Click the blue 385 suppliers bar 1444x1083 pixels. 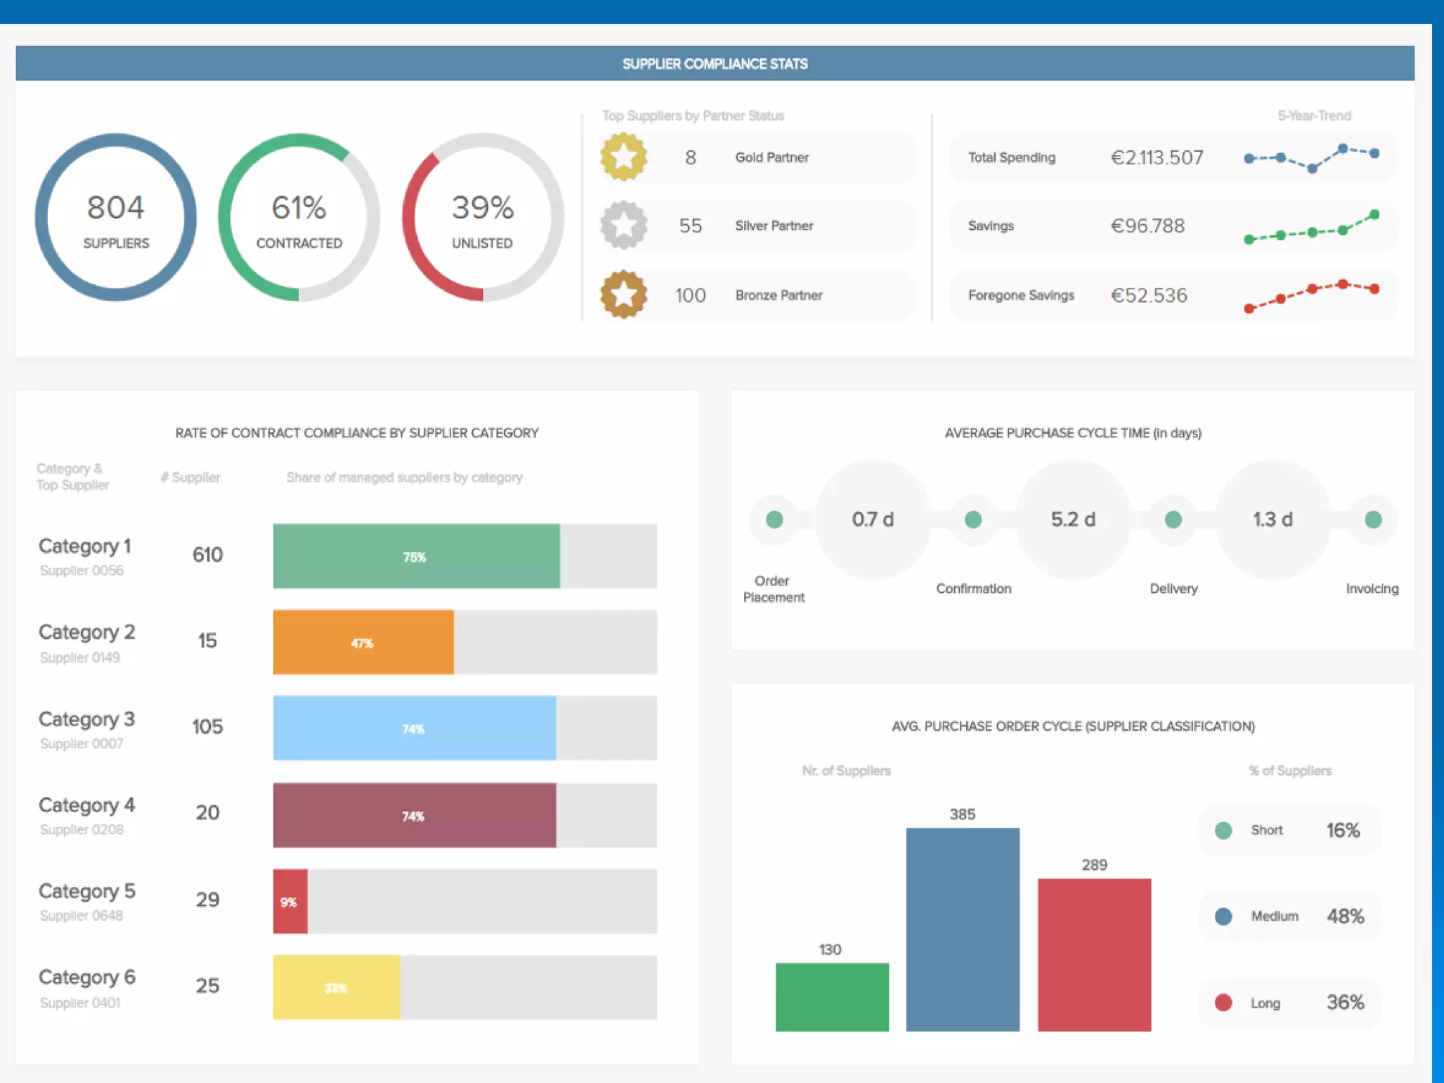(962, 929)
